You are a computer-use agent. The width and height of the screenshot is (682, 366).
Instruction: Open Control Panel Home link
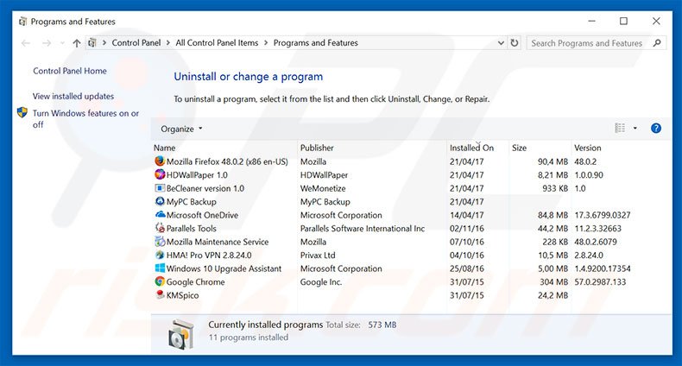click(x=70, y=71)
